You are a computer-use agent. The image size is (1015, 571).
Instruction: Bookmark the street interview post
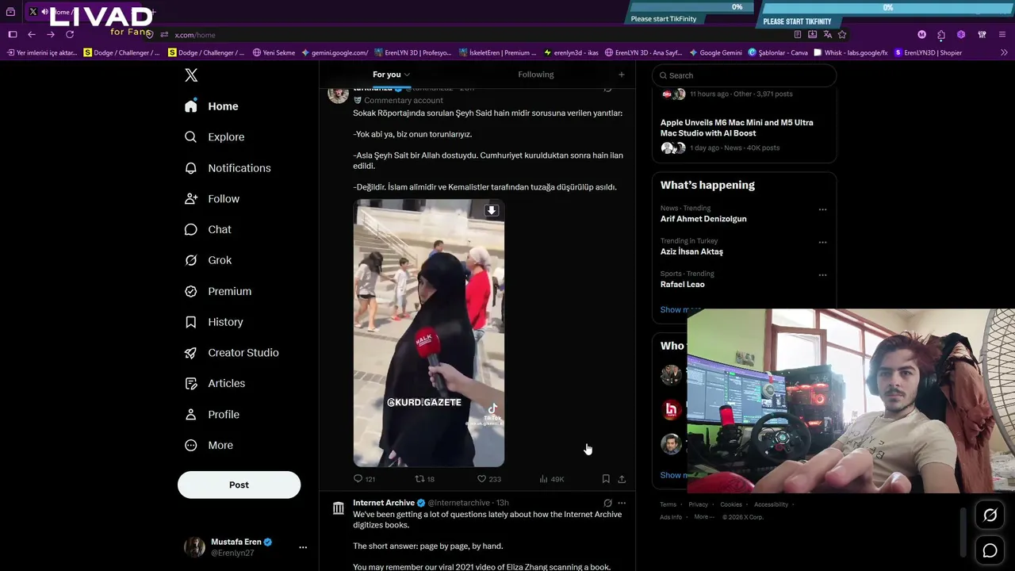click(x=606, y=479)
